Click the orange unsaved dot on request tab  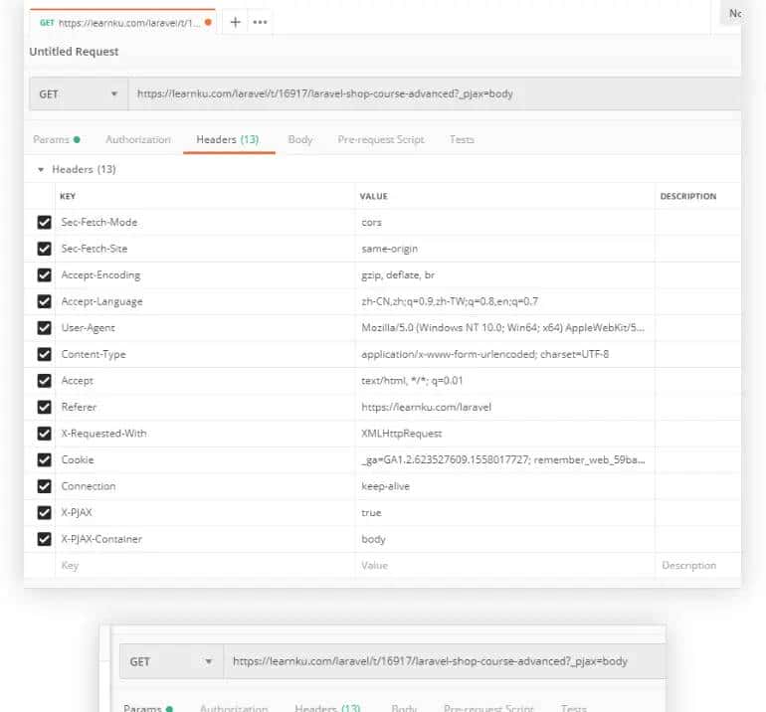[208, 22]
